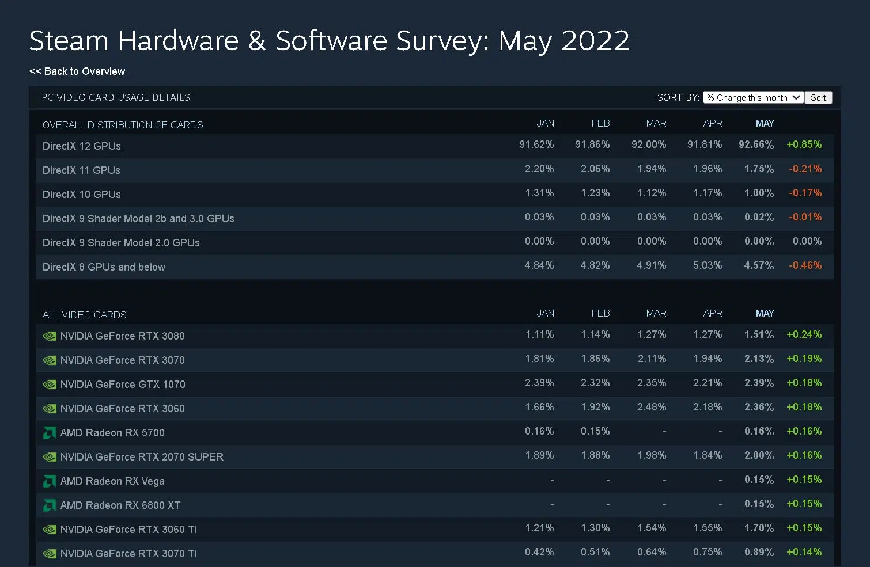Click AMD logo beside Radeon RX 5700
The width and height of the screenshot is (870, 567).
coord(50,433)
